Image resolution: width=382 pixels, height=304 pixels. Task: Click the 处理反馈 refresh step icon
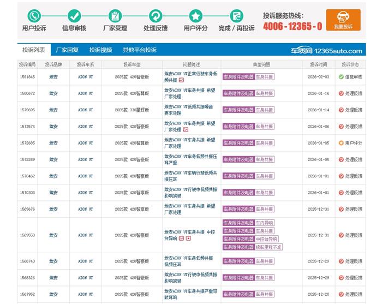point(155,16)
